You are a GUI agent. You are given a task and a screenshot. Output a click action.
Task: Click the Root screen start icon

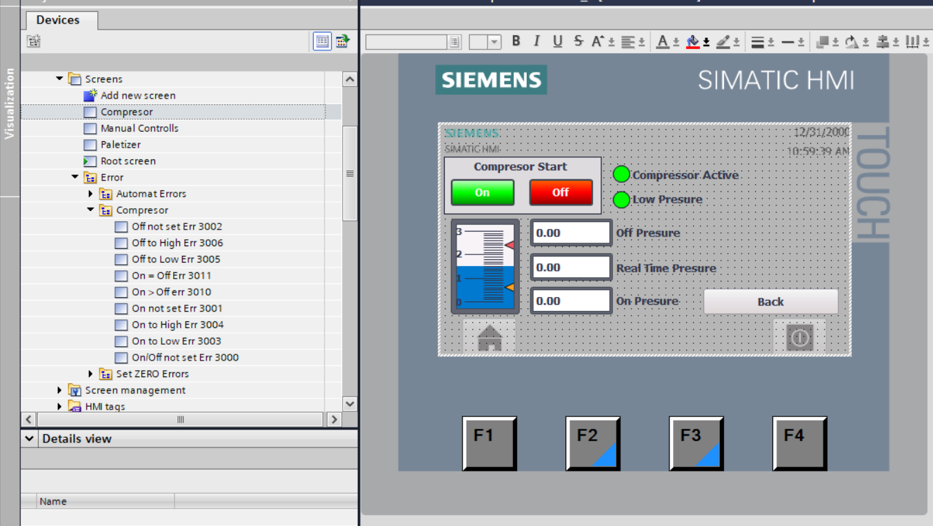(90, 161)
